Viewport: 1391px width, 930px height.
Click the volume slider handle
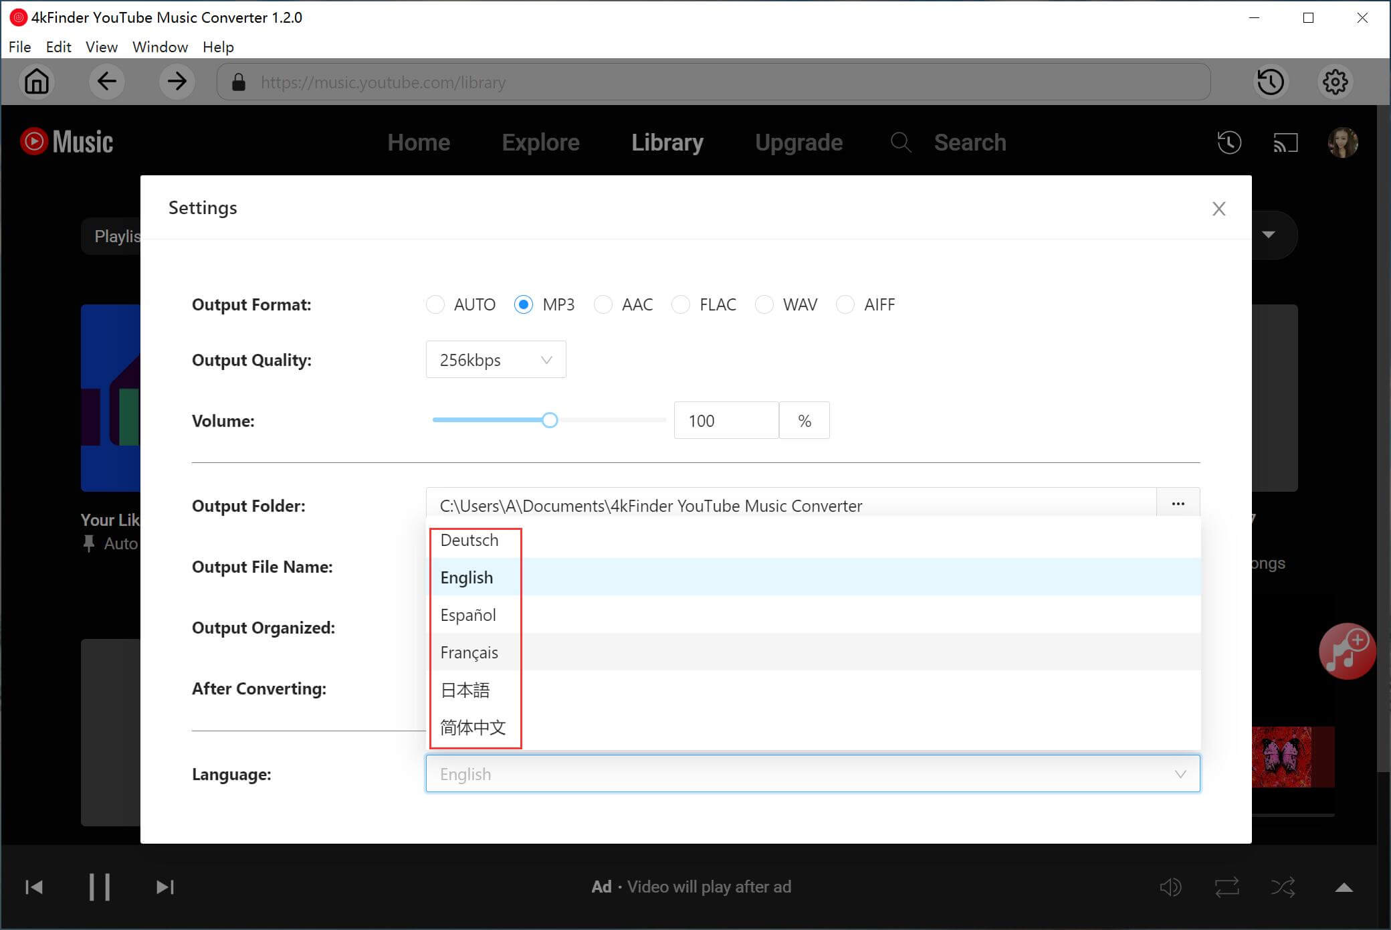click(x=550, y=420)
